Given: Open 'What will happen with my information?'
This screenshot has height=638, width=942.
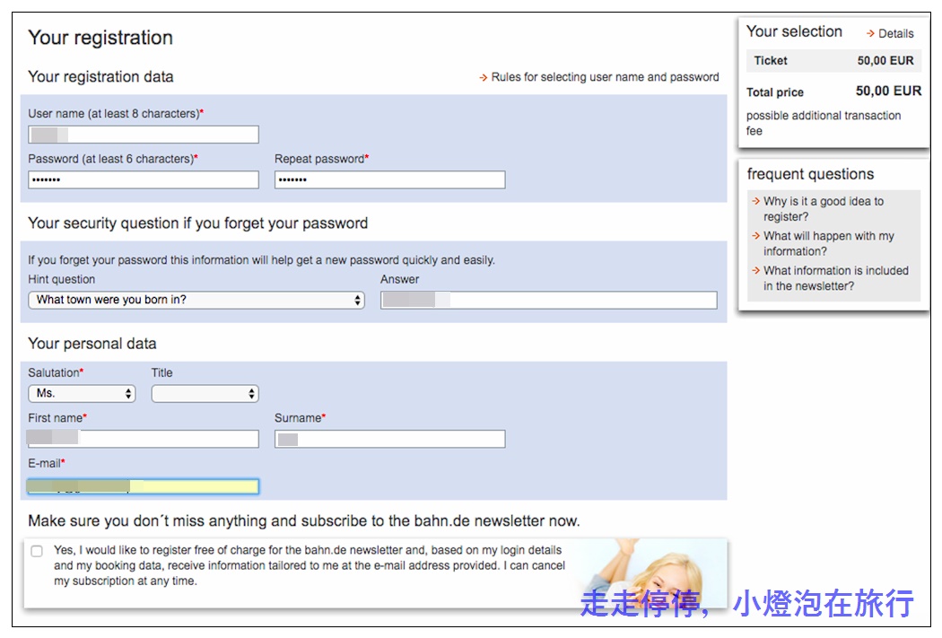Looking at the screenshot, I should click(x=823, y=243).
